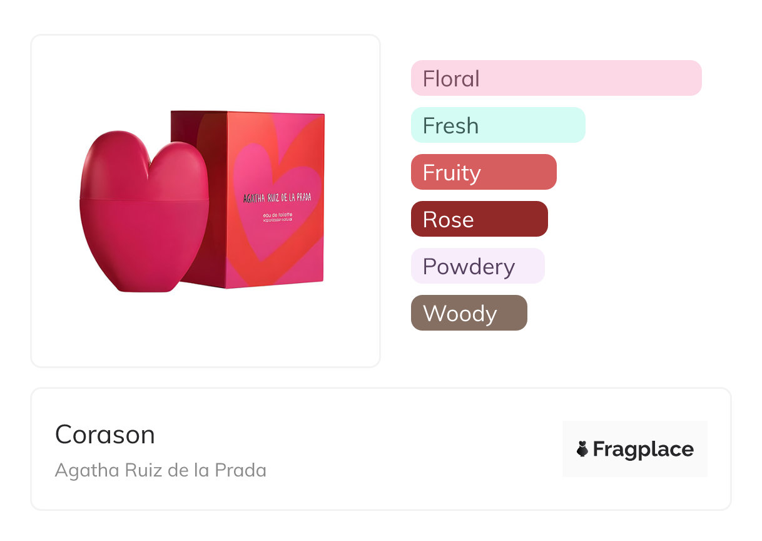Choose the Fruity accord bar
The height and width of the screenshot is (541, 762).
click(484, 172)
